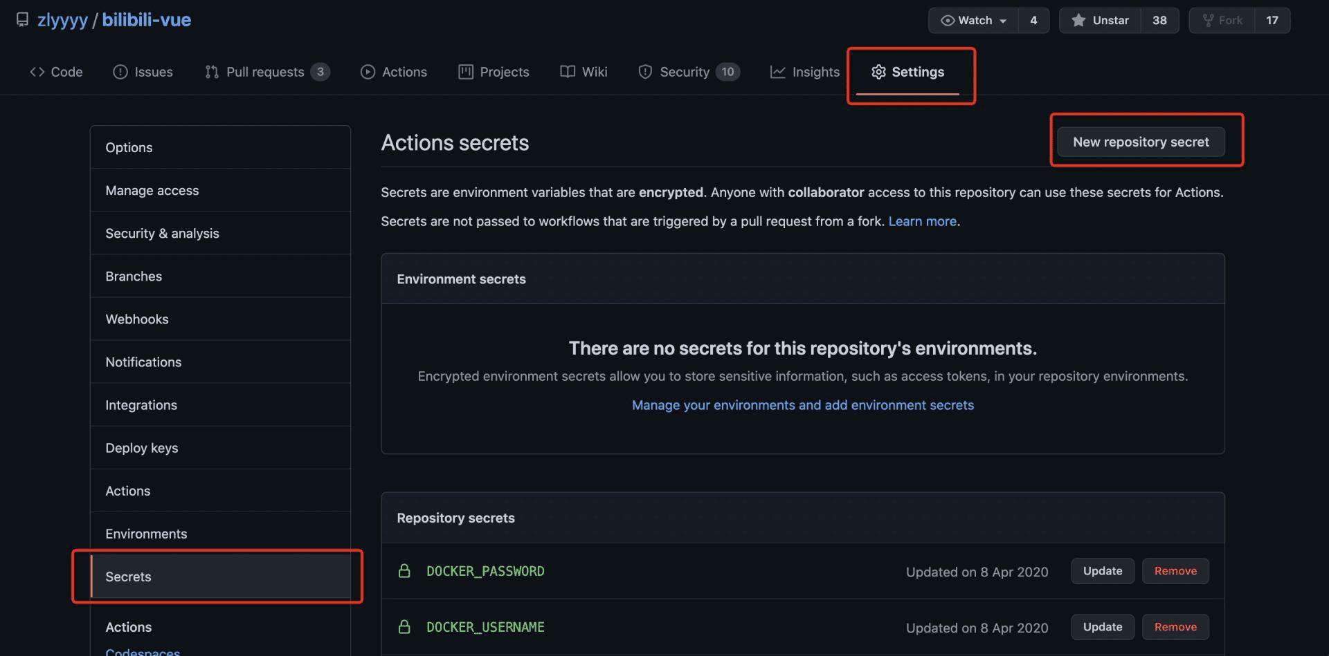Switch to the Security tab
The image size is (1329, 656).
[x=689, y=72]
